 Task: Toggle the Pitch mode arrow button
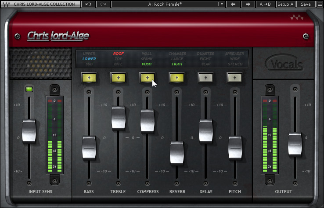point(235,78)
